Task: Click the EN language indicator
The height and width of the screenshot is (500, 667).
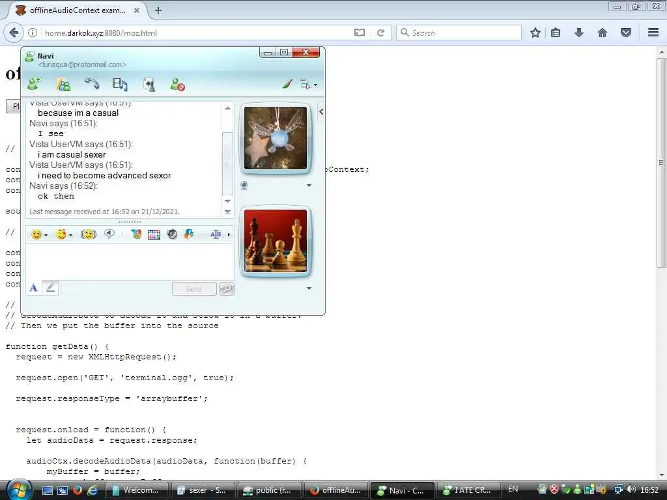Action: coord(513,489)
